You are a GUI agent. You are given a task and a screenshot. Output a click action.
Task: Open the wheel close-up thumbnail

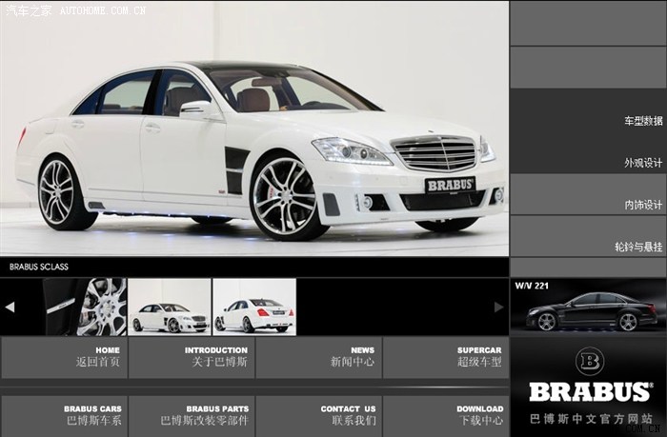point(85,307)
